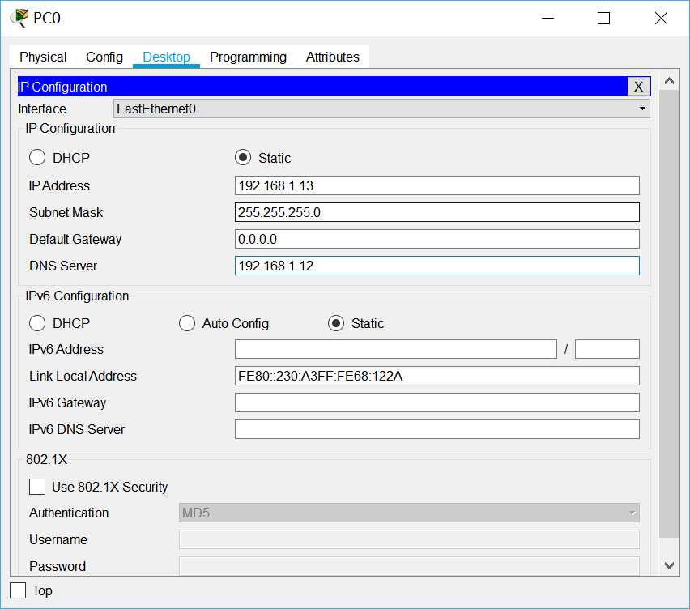Click the IPv6 prefix length field

pyautogui.click(x=607, y=349)
